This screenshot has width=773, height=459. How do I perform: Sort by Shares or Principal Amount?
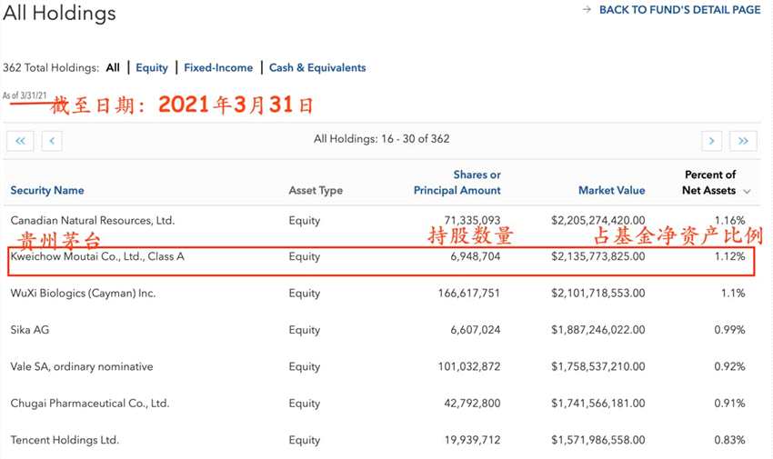[457, 183]
